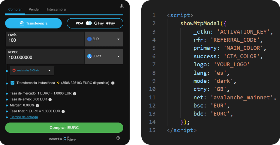Select the Transferencia payment method
The width and height of the screenshot is (280, 145).
pos(33,23)
